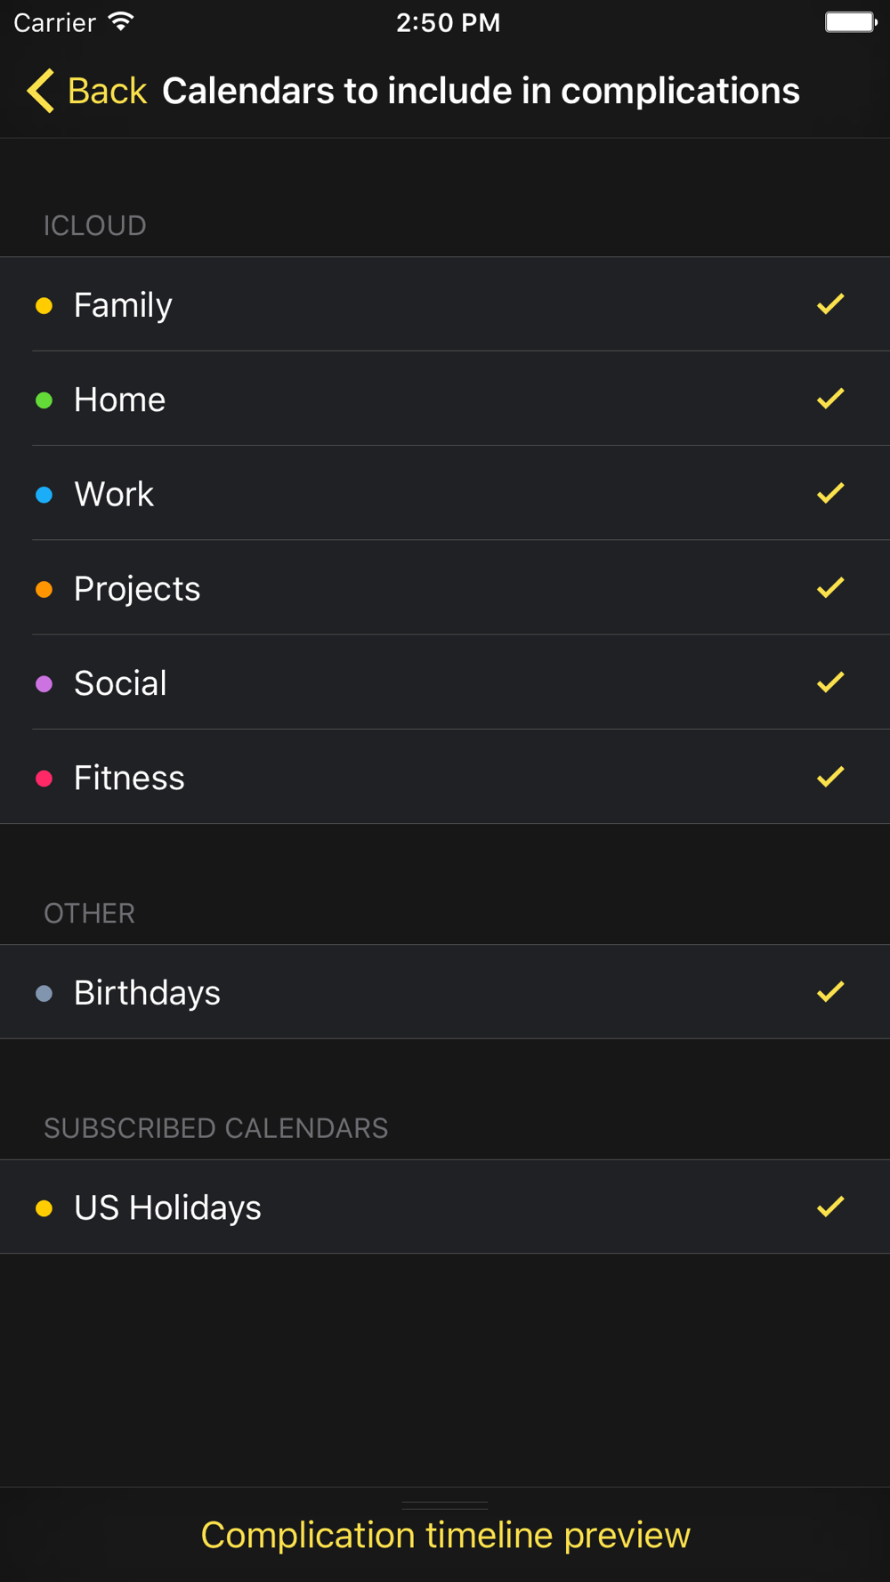890x1582 pixels.
Task: Tap the 2:50 PM status bar clock
Action: click(448, 22)
